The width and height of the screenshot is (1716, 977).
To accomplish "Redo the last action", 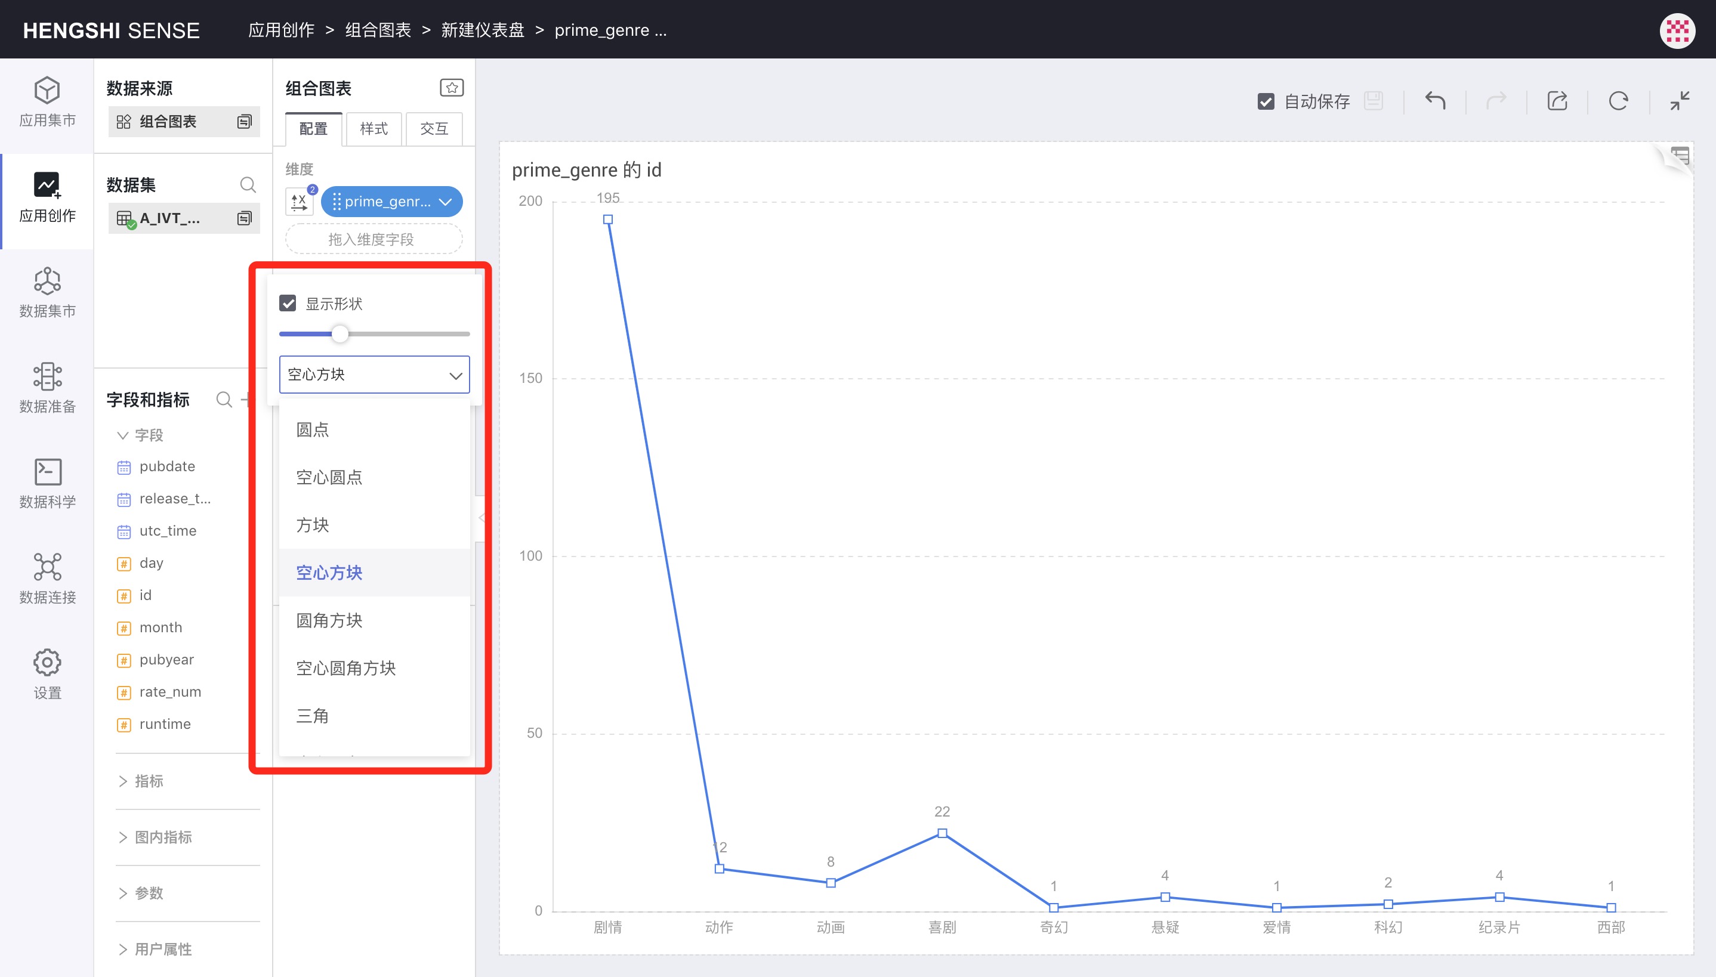I will click(1496, 101).
